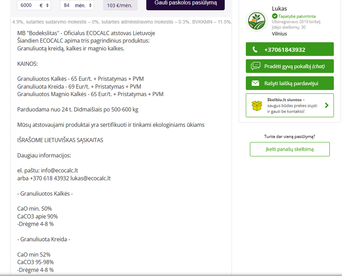
Task: Click the email info@ecocalc.lt
Action: (x=59, y=170)
